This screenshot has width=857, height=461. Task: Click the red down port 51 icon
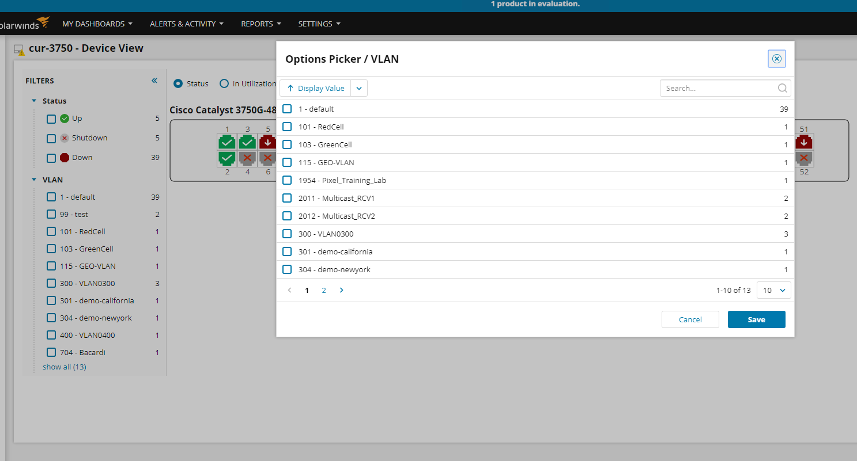pos(803,142)
